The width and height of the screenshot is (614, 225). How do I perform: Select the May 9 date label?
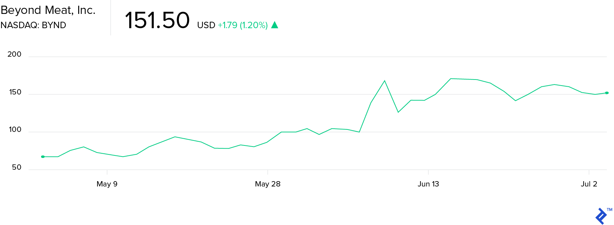tap(107, 184)
